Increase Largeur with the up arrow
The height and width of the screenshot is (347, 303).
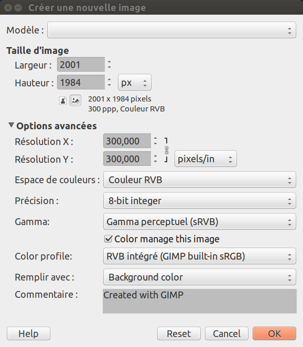click(x=109, y=62)
